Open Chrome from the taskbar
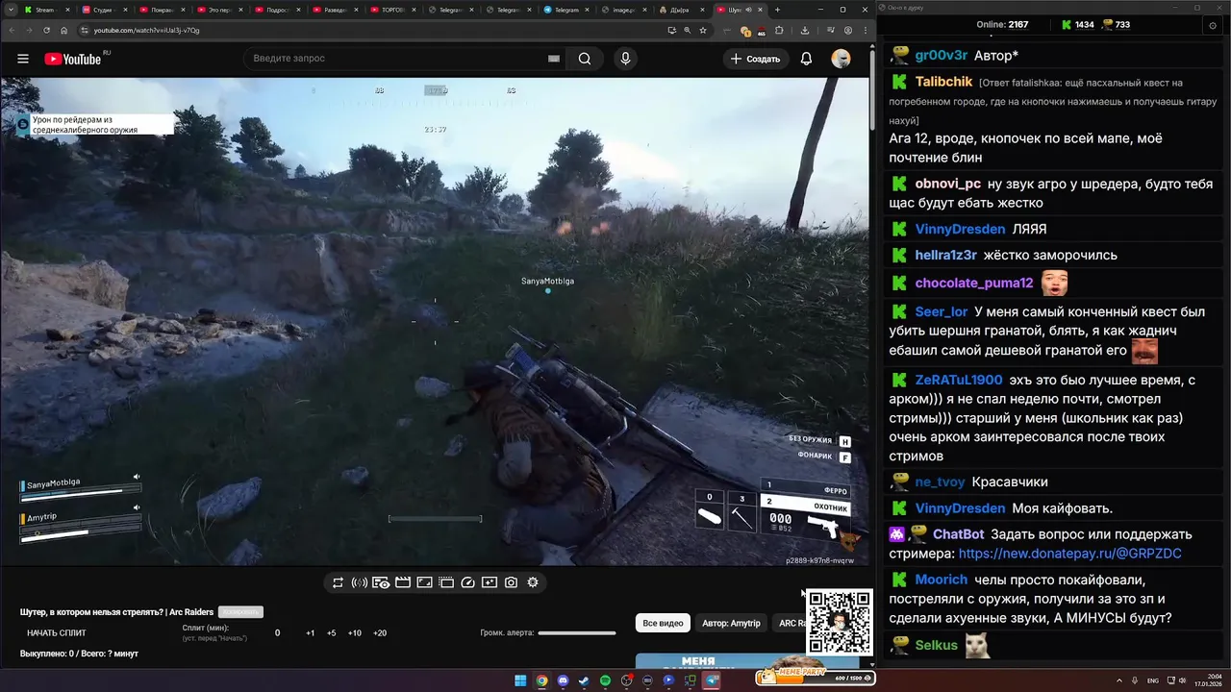The image size is (1231, 692). [x=541, y=680]
